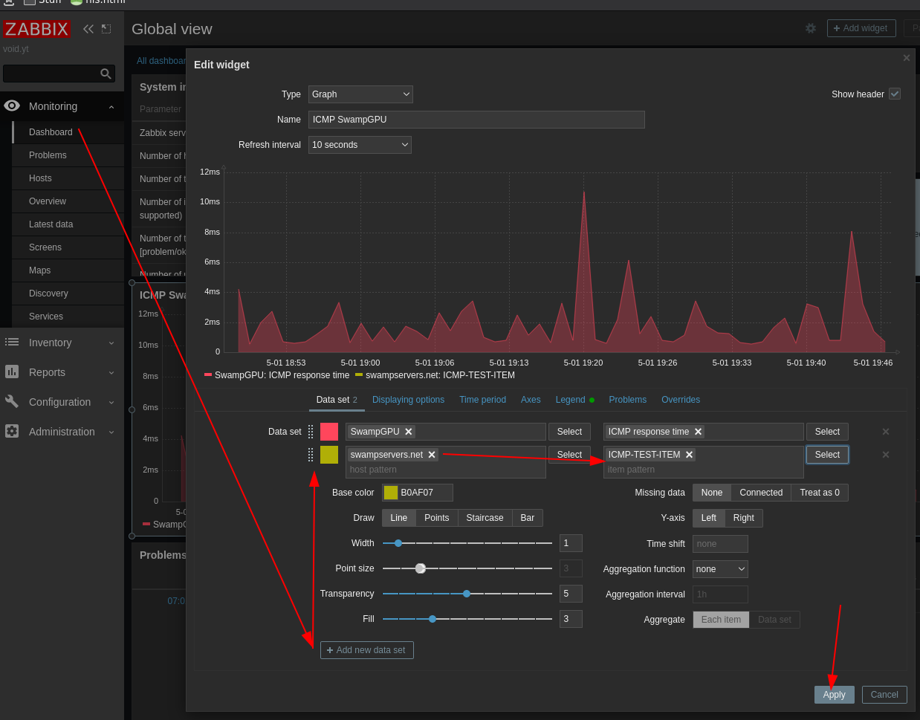
Task: Open the Aggregation function dropdown
Action: 720,569
